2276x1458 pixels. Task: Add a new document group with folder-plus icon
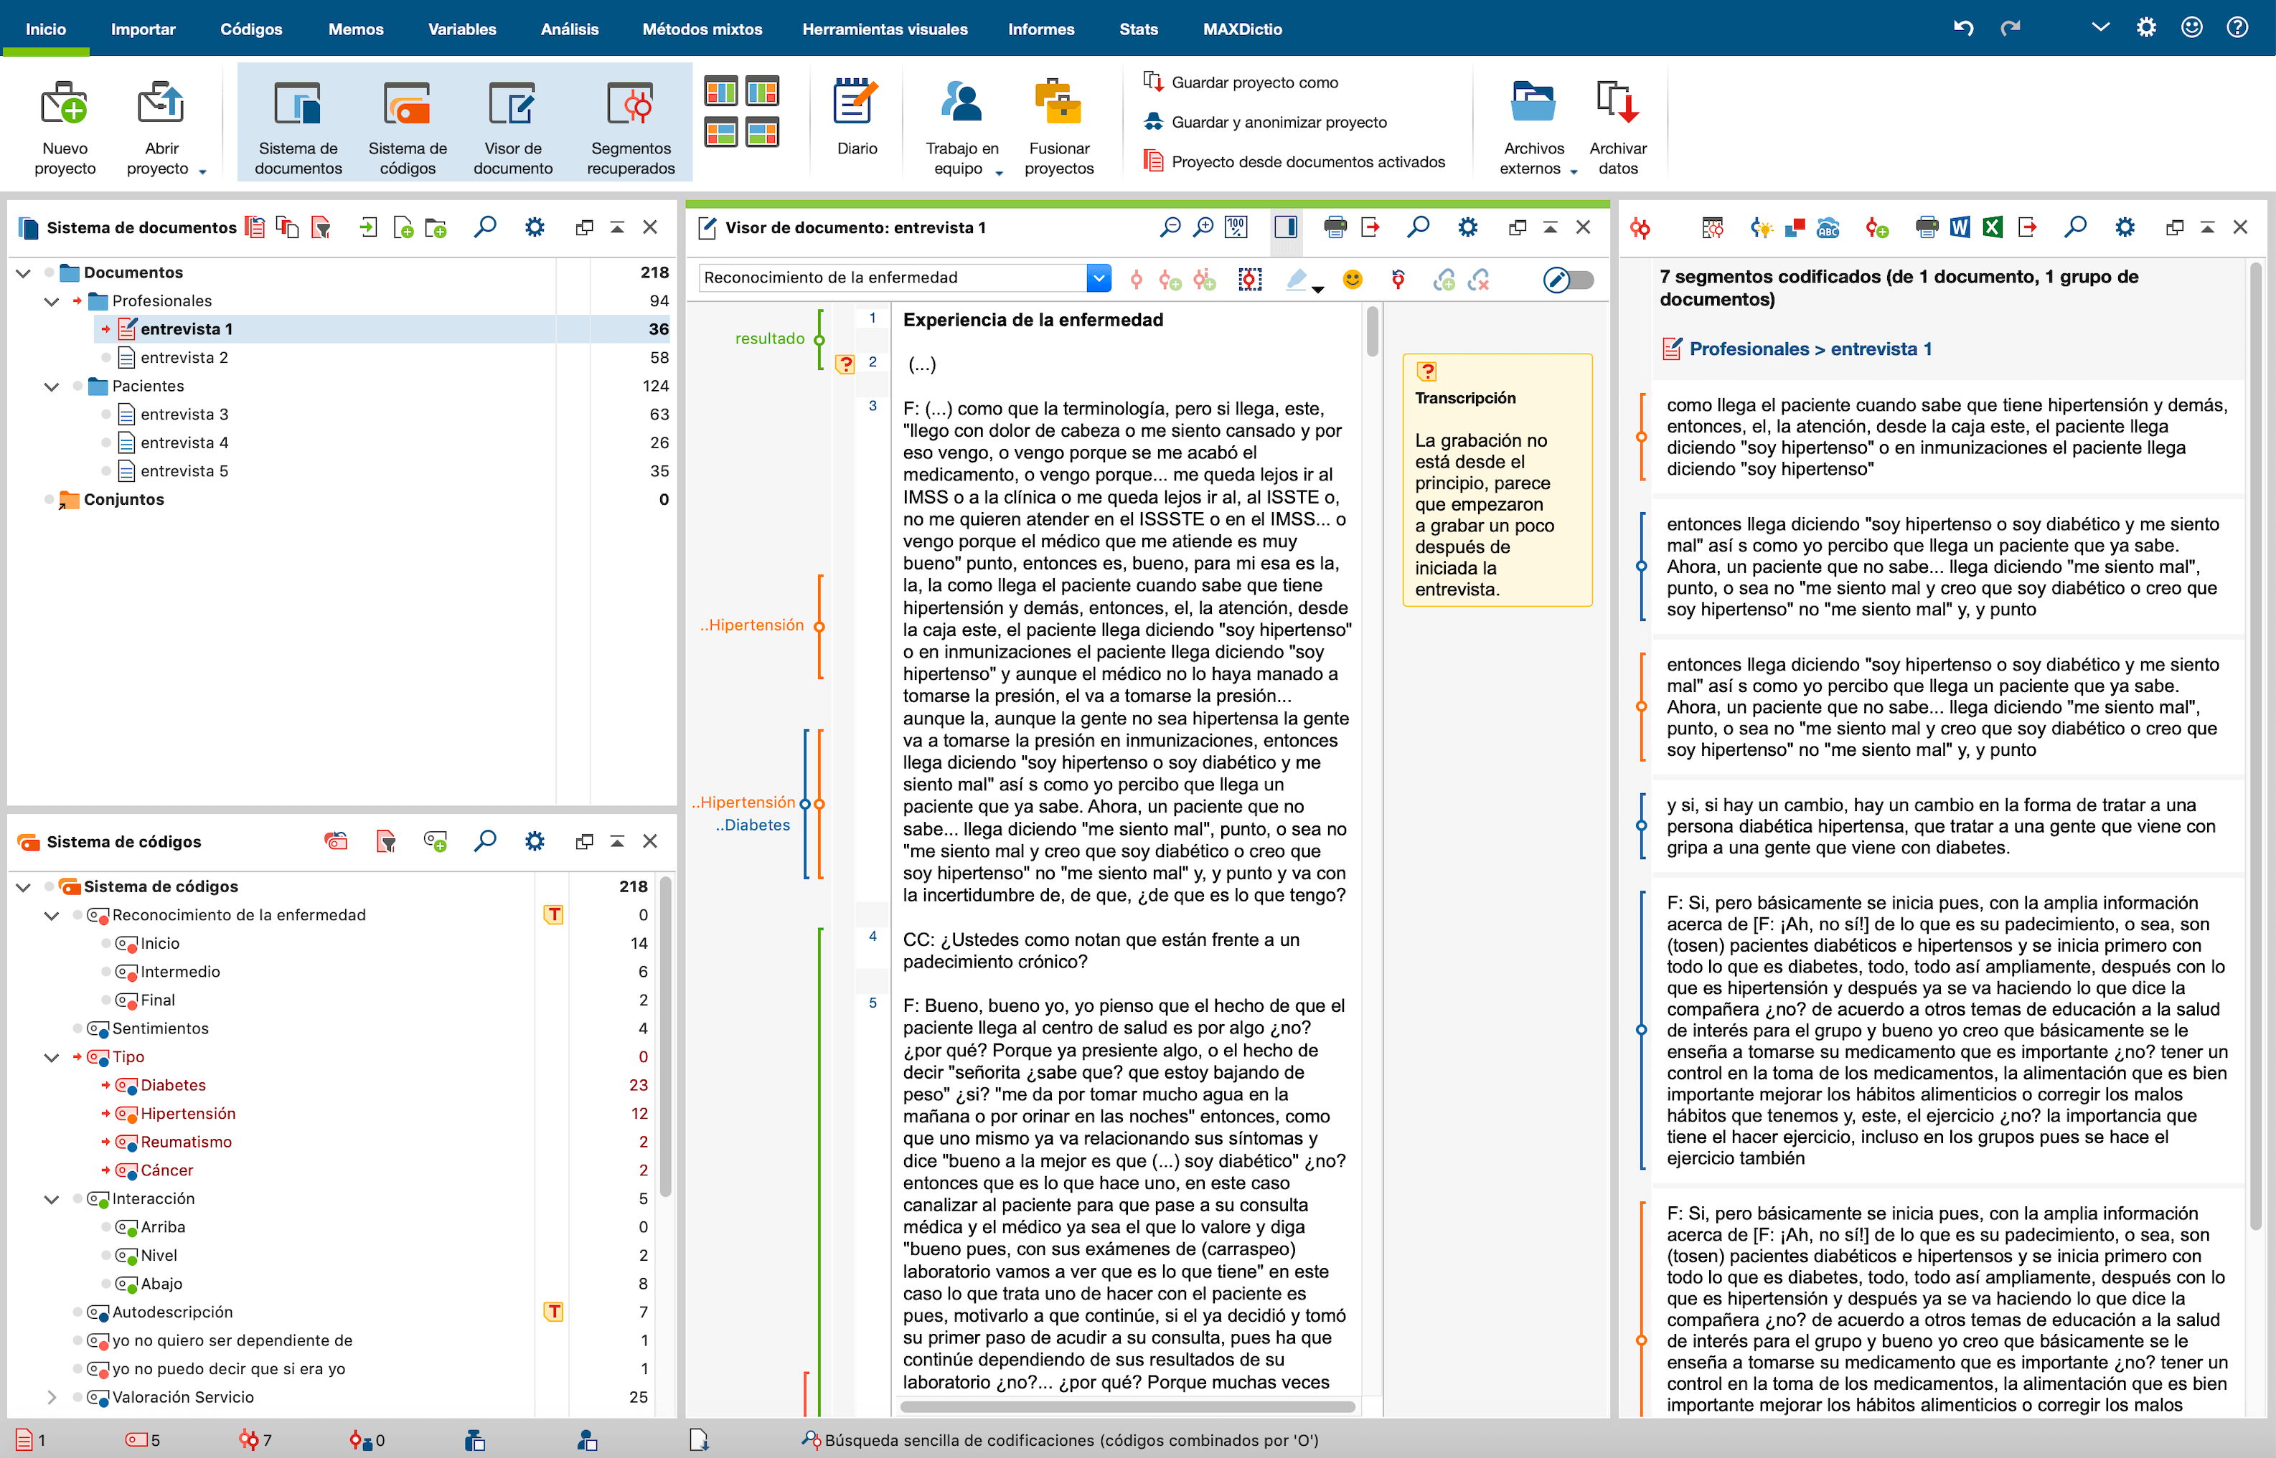(x=436, y=227)
